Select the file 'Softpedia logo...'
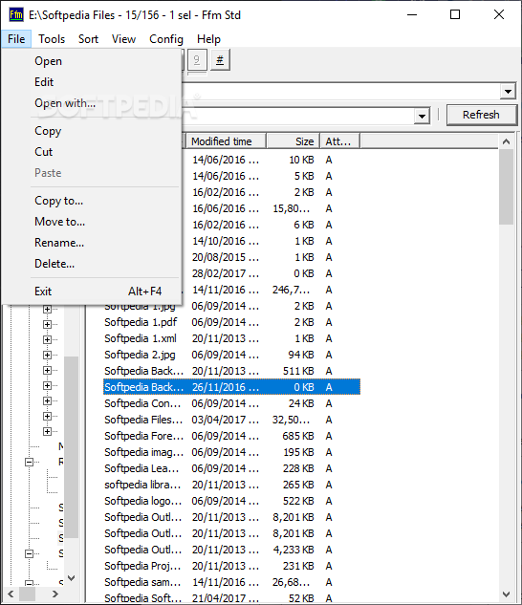The image size is (522, 605). click(x=142, y=501)
